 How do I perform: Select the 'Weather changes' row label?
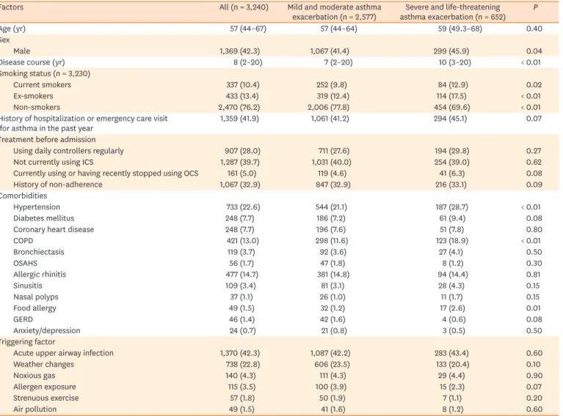43,365
